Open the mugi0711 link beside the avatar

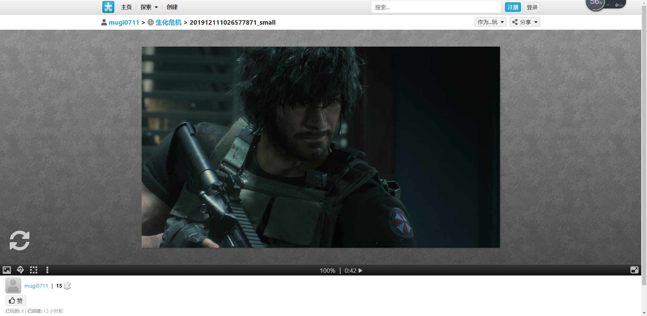[36, 286]
